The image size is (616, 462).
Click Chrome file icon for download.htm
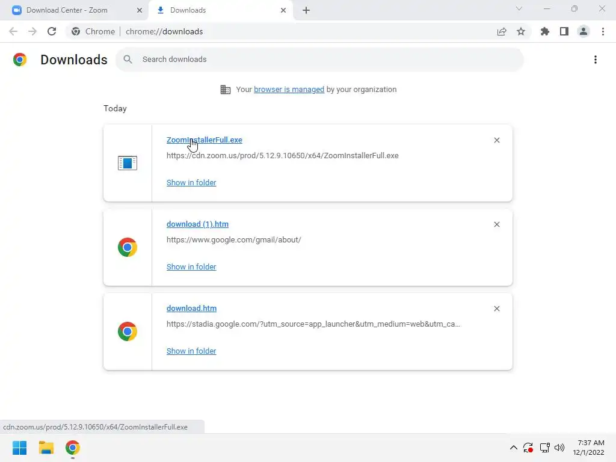128,331
